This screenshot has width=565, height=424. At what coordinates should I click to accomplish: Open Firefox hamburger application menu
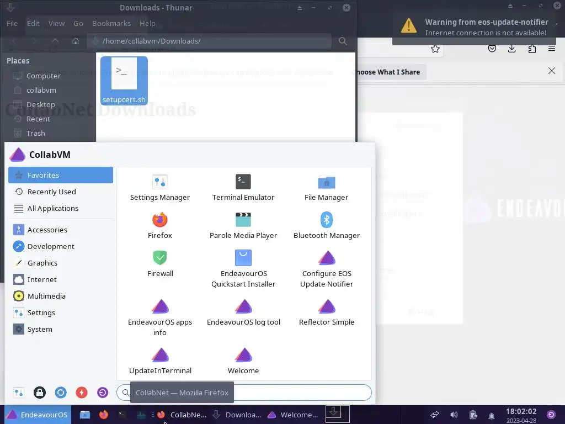click(552, 49)
